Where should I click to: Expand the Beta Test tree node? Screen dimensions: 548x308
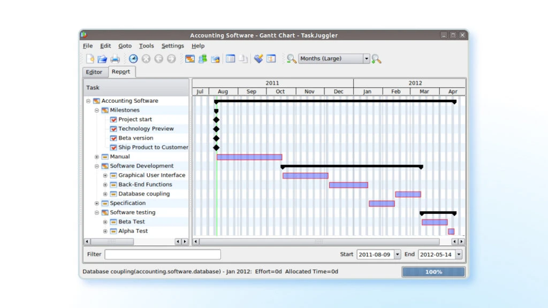(105, 222)
